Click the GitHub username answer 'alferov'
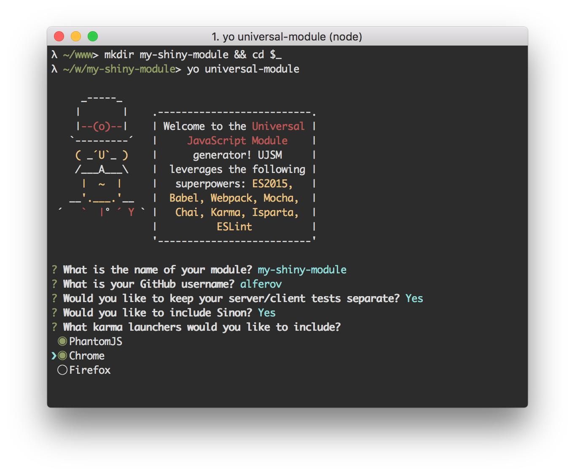 coord(261,284)
